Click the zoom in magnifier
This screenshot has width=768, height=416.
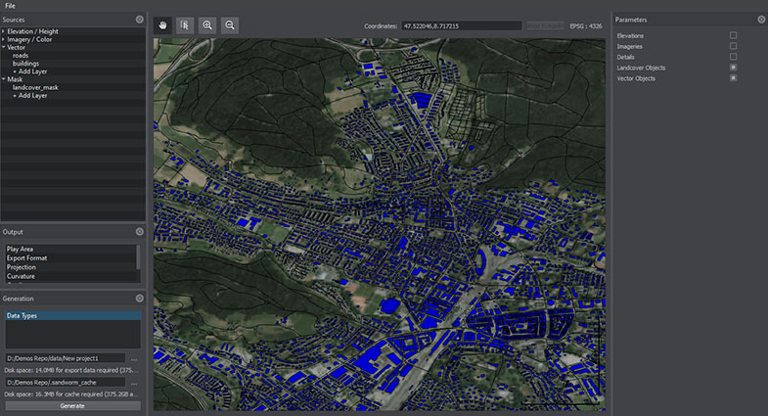pyautogui.click(x=206, y=24)
